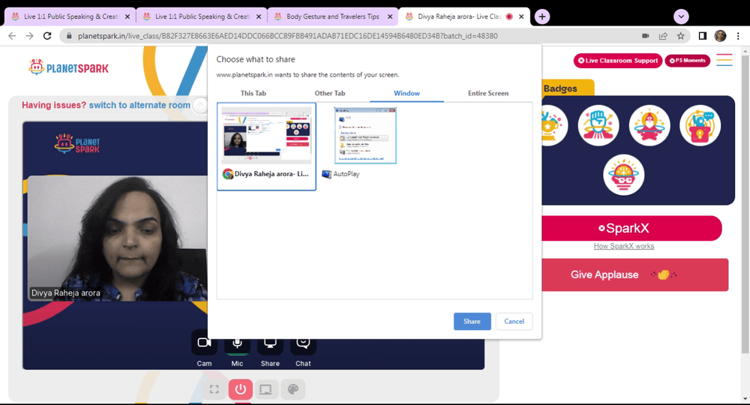Image resolution: width=750 pixels, height=405 pixels.
Task: Choose the Divya Raheja arora window thumbnail
Action: (266, 146)
